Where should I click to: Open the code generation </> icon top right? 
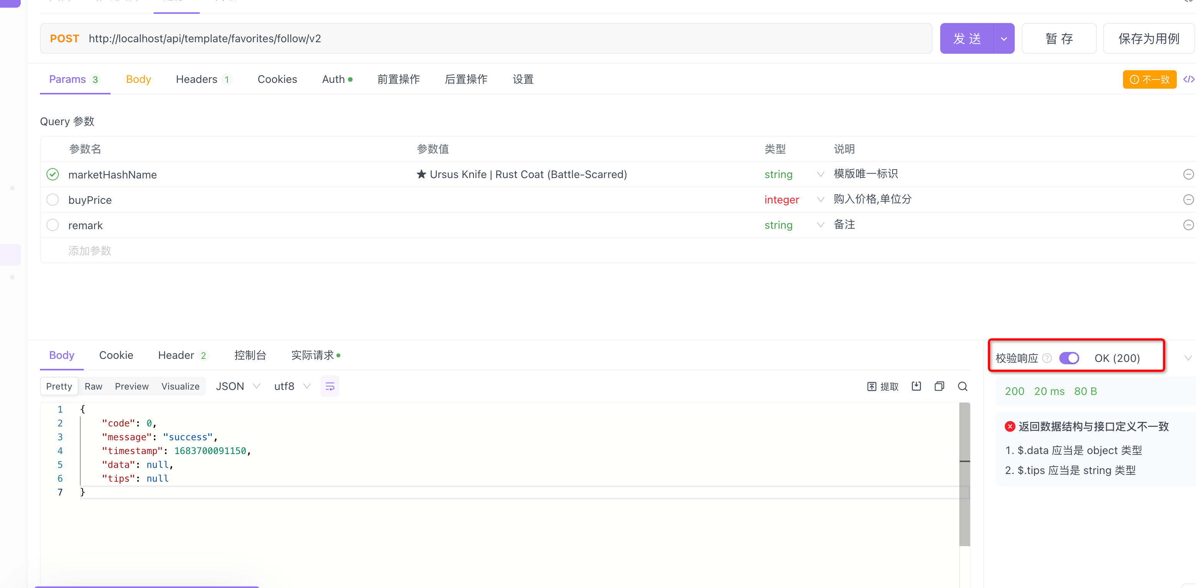[x=1189, y=79]
